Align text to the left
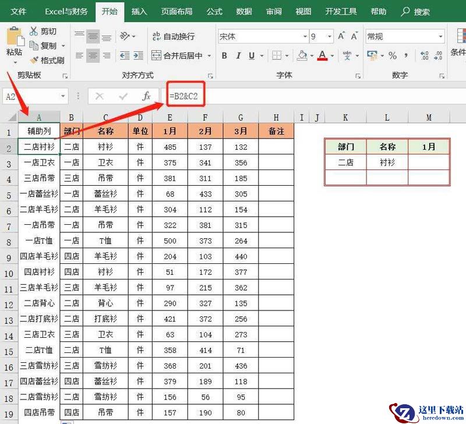Screen dimensions: 466x424 [79, 55]
